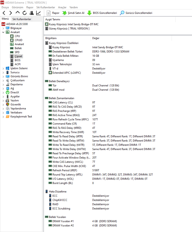Expand the Çokluortam tree node
192x232 pixels.
tap(3, 80)
